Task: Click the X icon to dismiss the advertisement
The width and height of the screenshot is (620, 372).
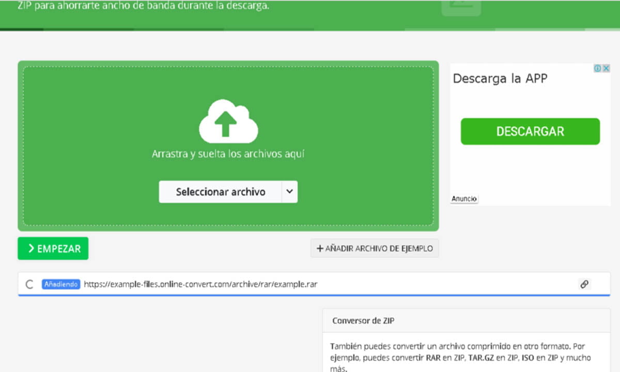Action: pyautogui.click(x=606, y=68)
